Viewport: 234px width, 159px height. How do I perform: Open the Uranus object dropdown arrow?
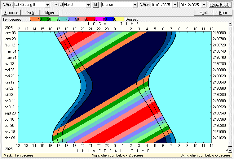pos(135,5)
